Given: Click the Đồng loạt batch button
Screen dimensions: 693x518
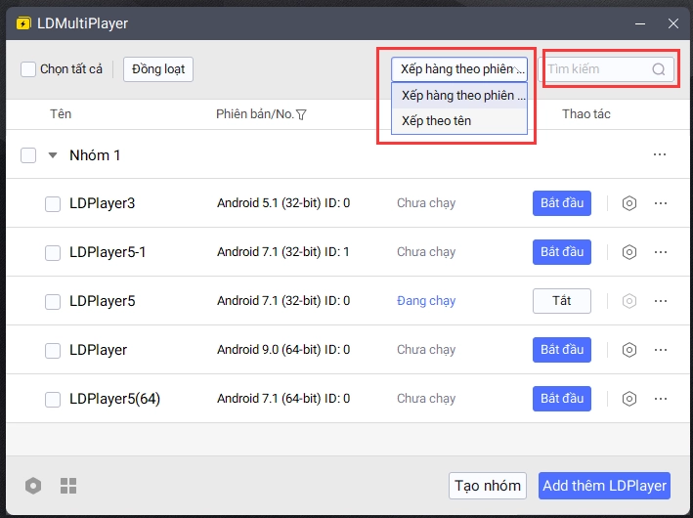Looking at the screenshot, I should click(158, 69).
